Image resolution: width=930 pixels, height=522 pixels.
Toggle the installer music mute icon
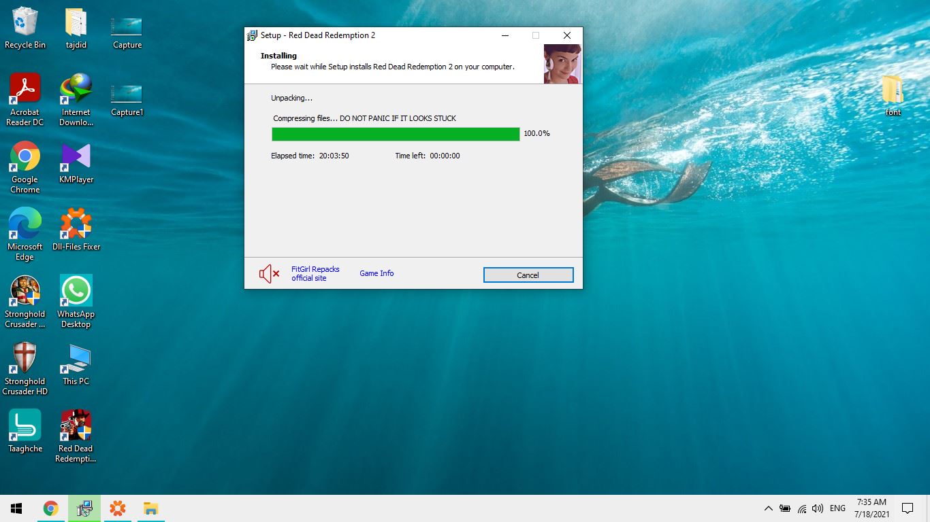click(x=269, y=274)
